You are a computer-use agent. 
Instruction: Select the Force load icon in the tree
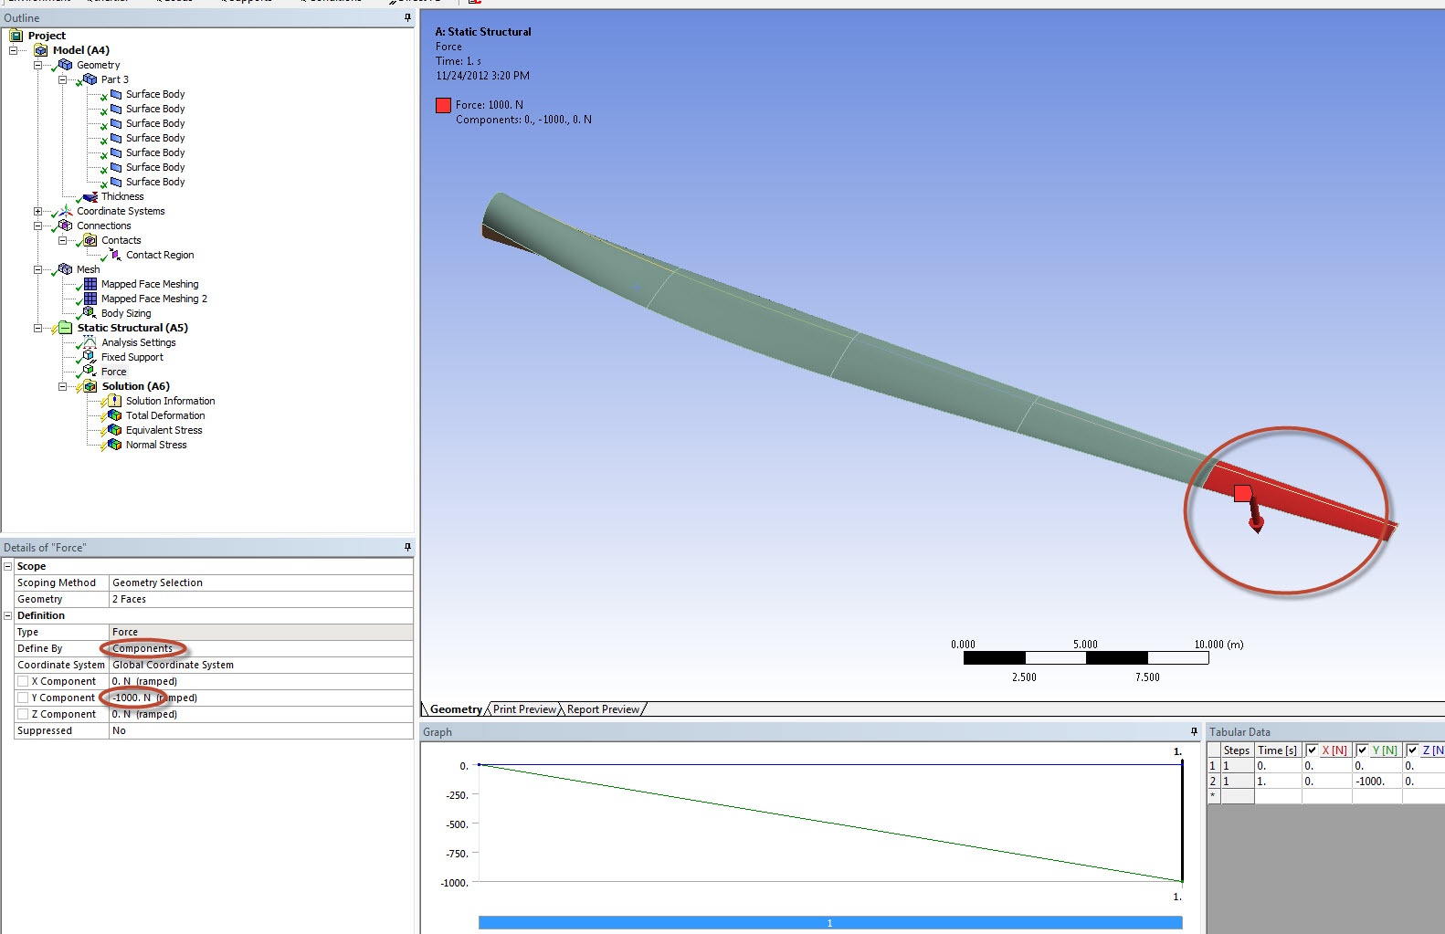90,372
